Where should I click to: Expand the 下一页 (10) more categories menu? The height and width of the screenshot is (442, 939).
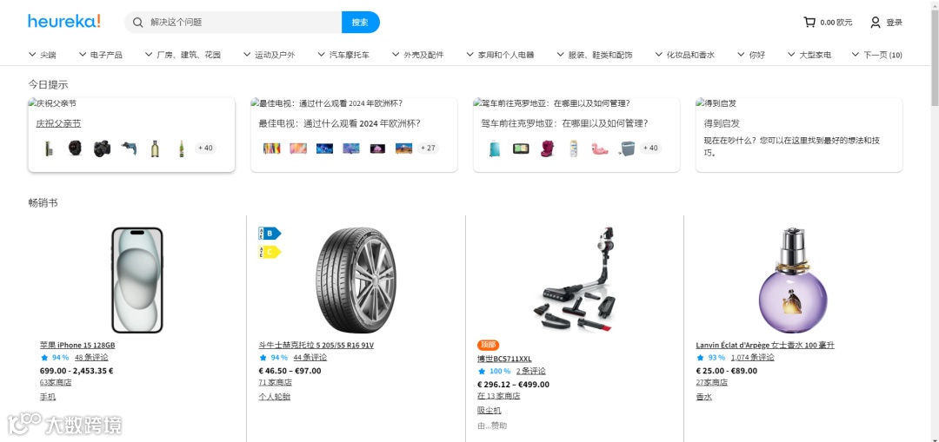coord(876,55)
